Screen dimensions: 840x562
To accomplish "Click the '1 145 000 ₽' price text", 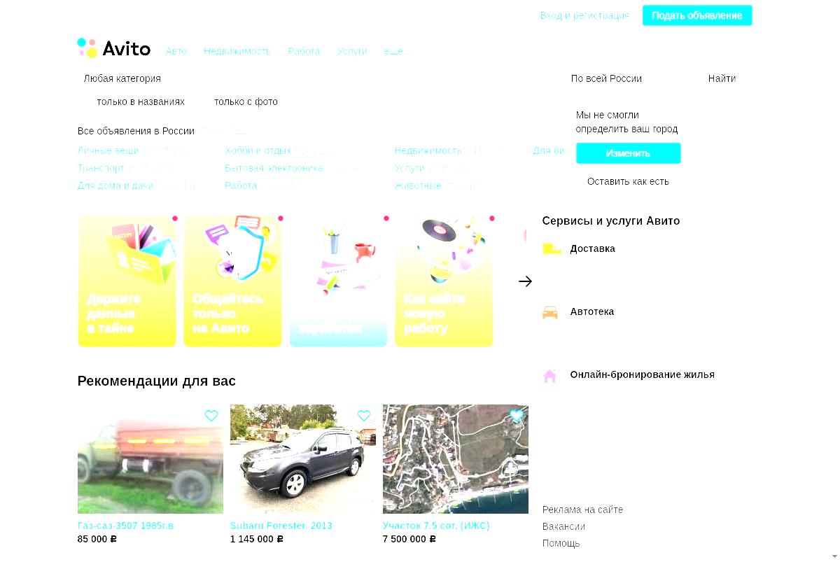I will [257, 539].
